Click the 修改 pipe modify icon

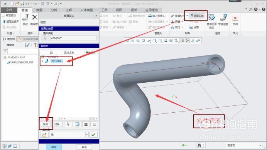coord(25,18)
